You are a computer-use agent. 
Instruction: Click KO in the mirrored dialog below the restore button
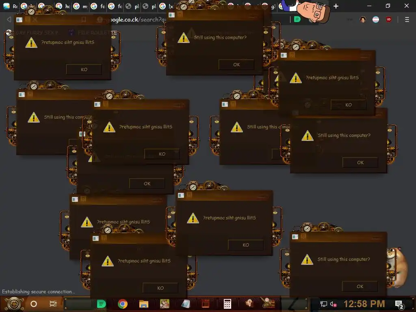coord(349,105)
